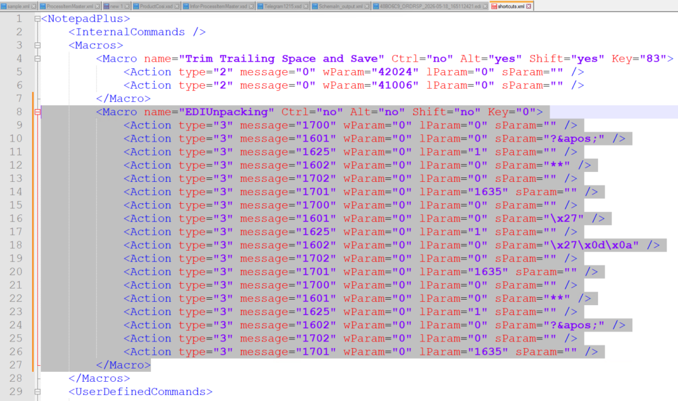Click the UserDefinedCommands tag text
The height and width of the screenshot is (401, 678).
coord(140,392)
